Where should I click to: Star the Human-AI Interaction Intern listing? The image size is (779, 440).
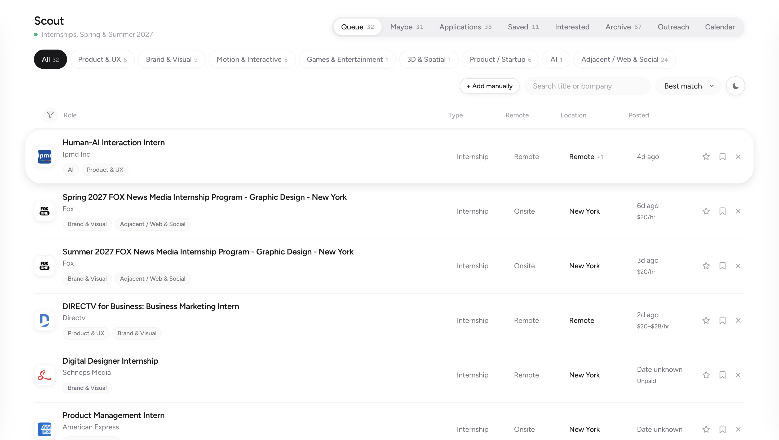(x=706, y=156)
